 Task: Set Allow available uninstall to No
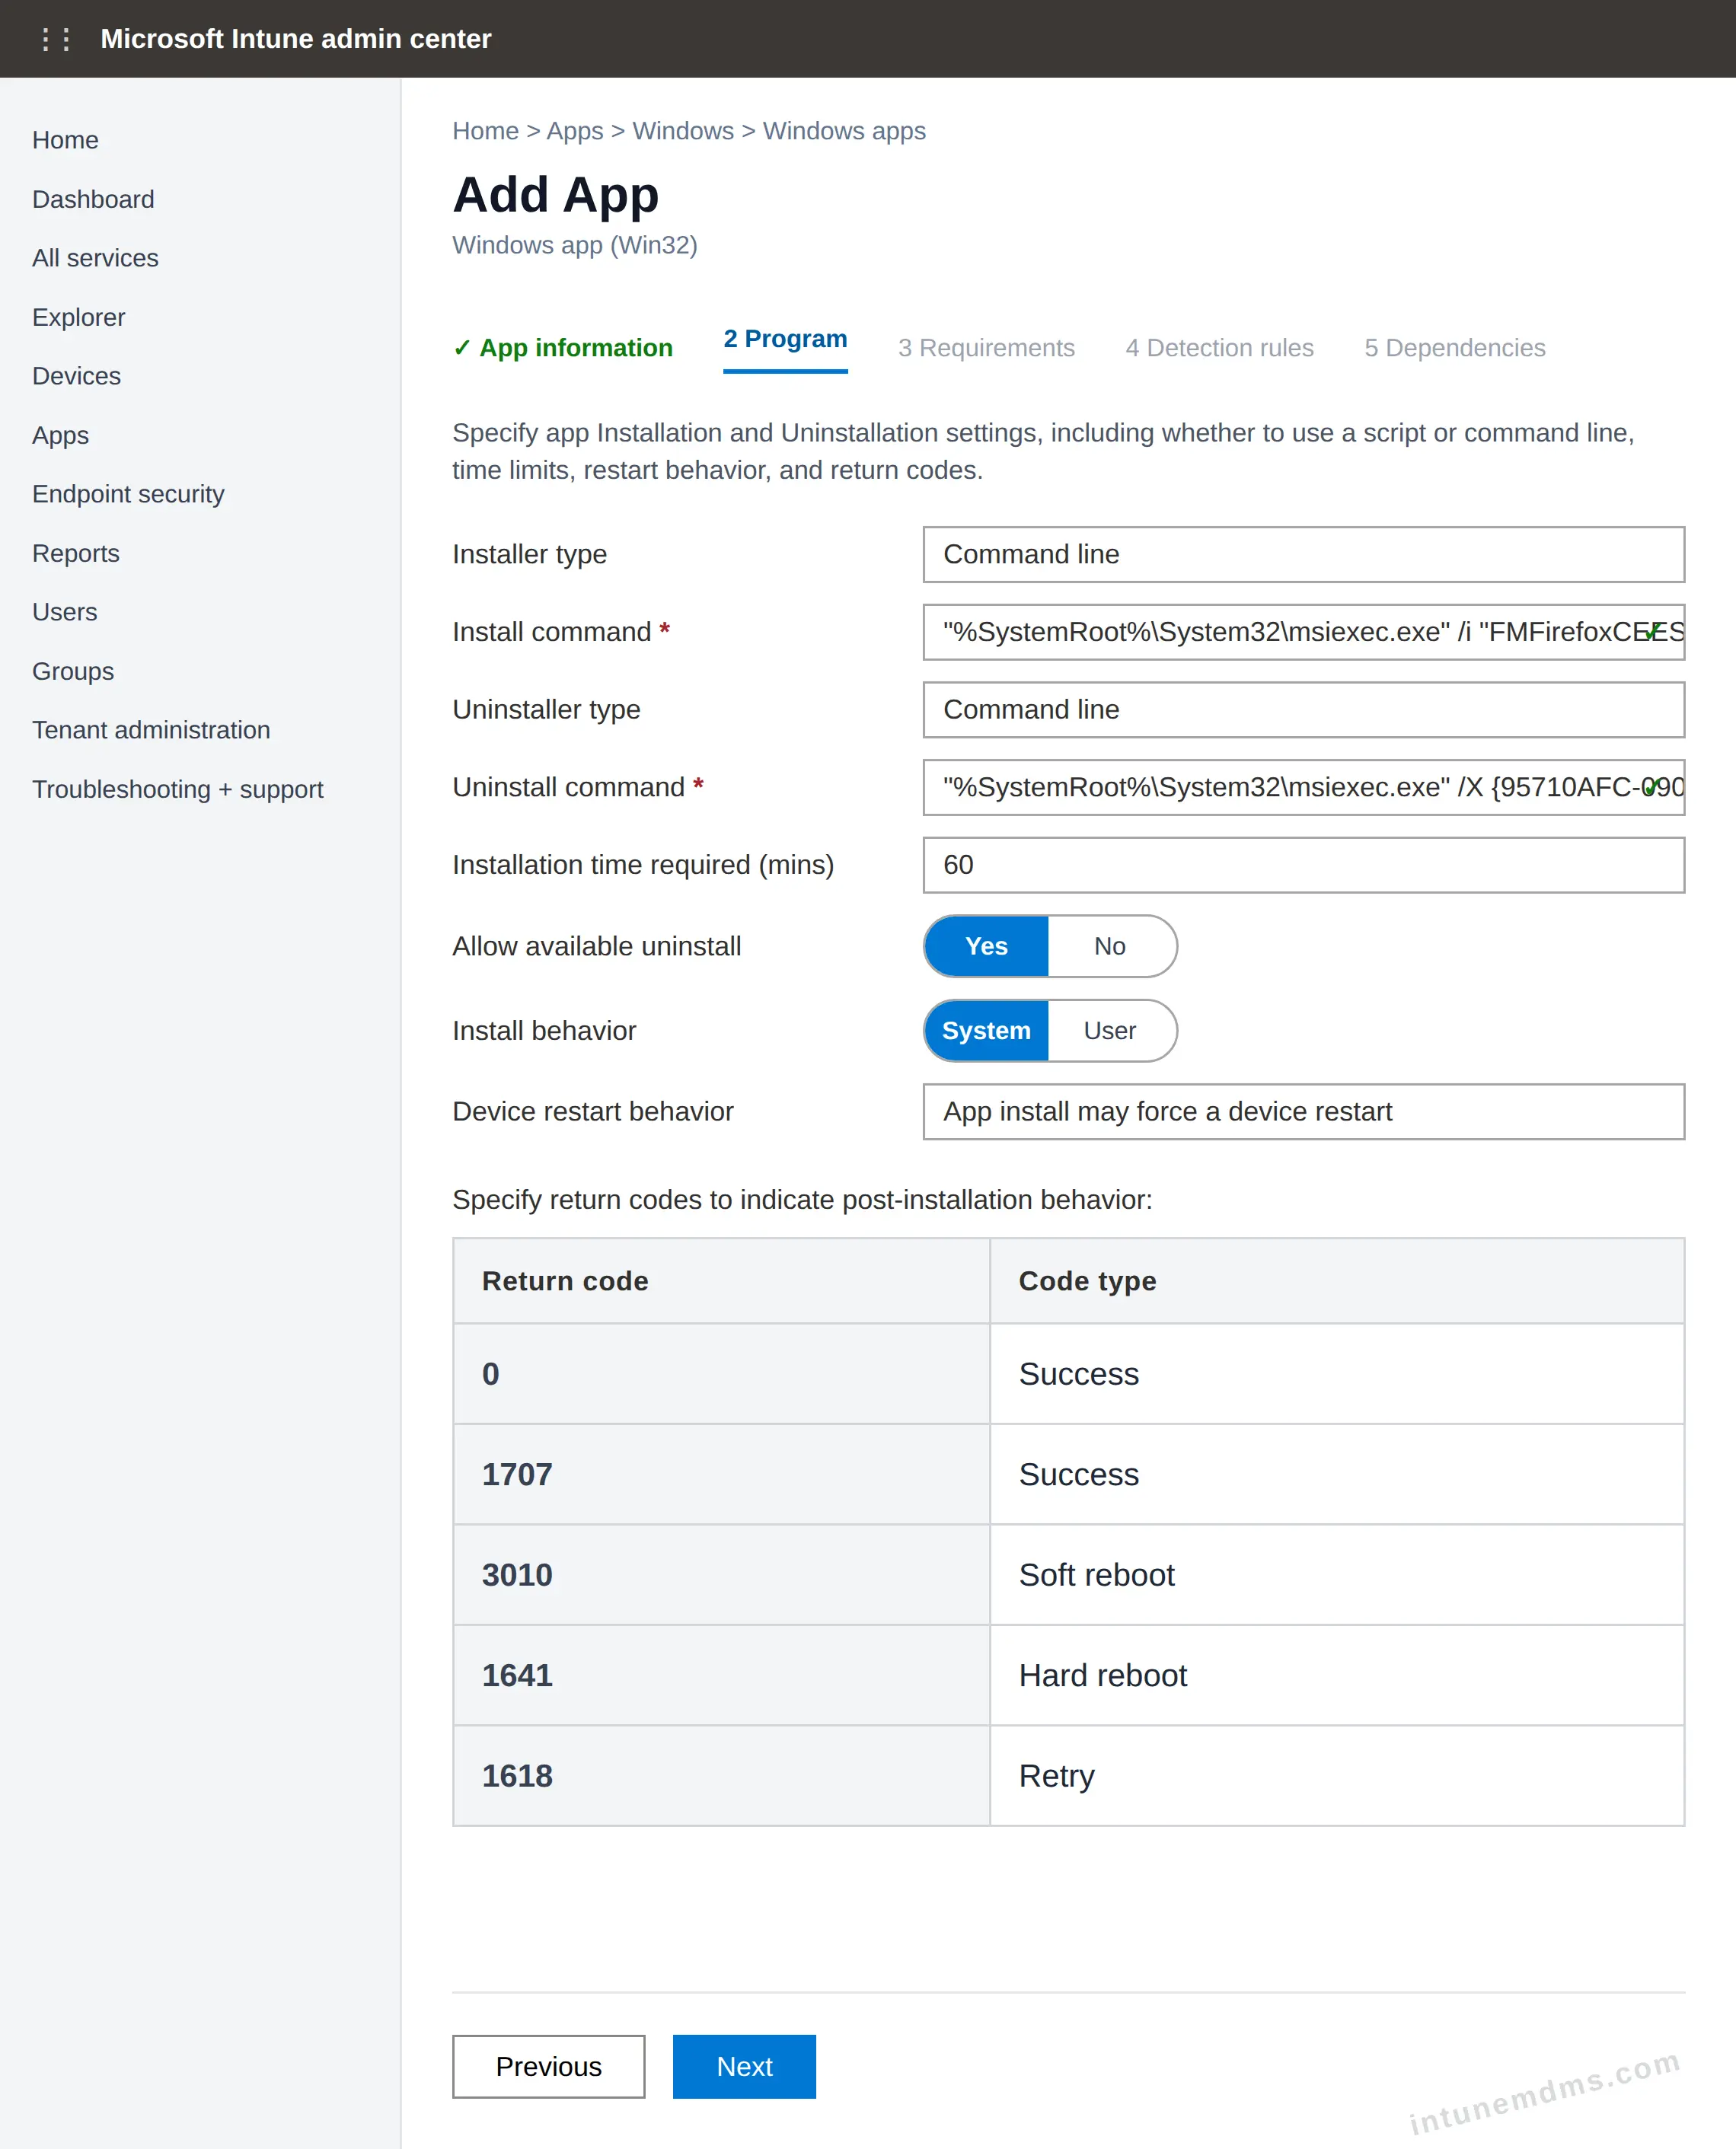(x=1110, y=945)
